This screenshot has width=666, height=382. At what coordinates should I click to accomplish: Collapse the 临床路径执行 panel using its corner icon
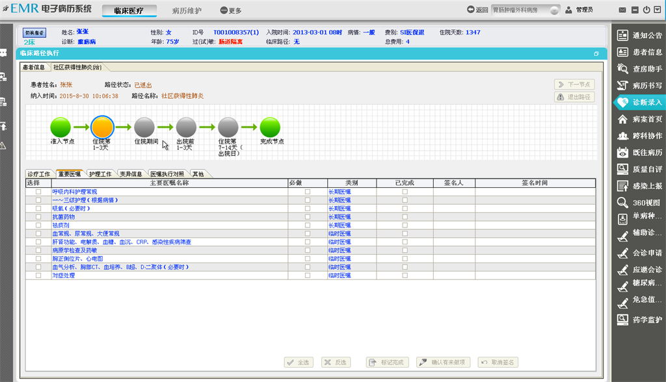pyautogui.click(x=596, y=54)
